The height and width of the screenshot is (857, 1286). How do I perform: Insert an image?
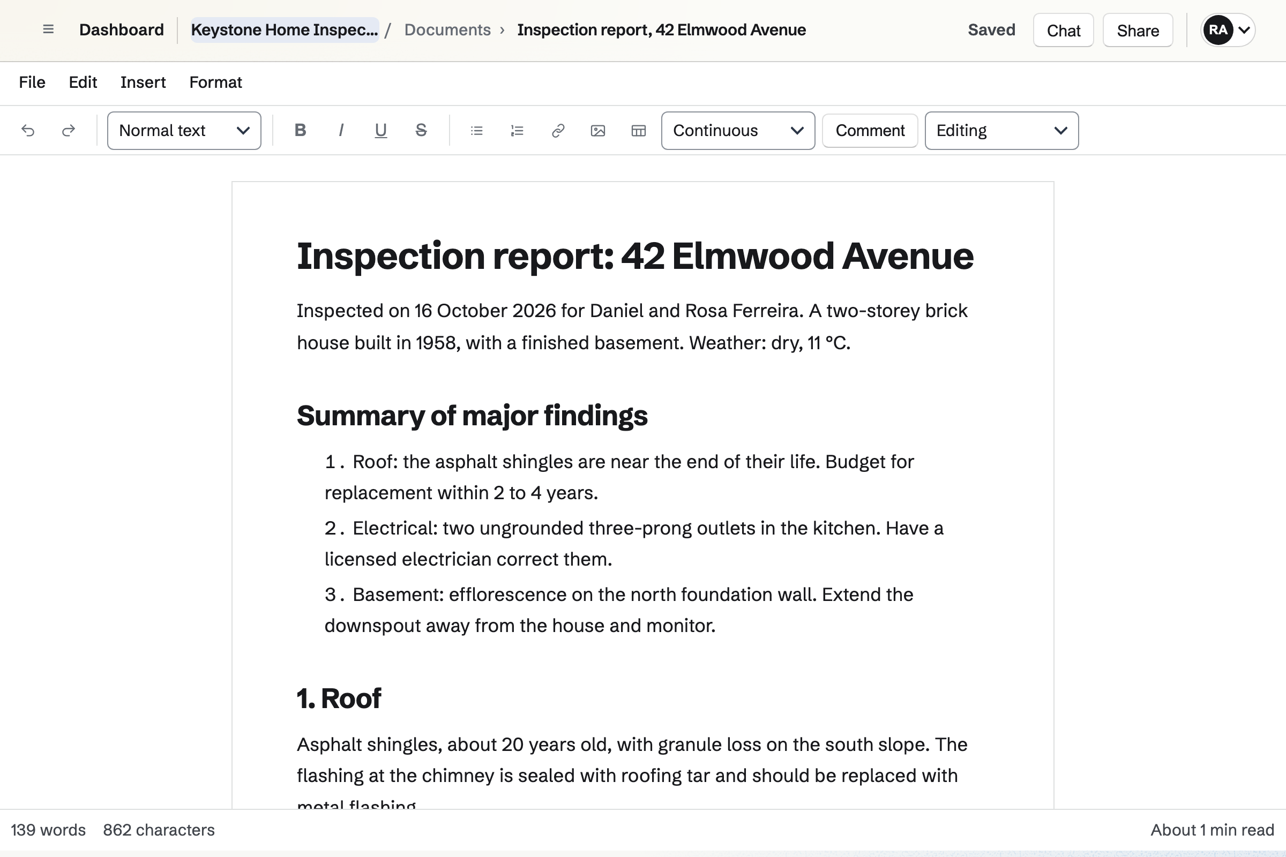[598, 131]
